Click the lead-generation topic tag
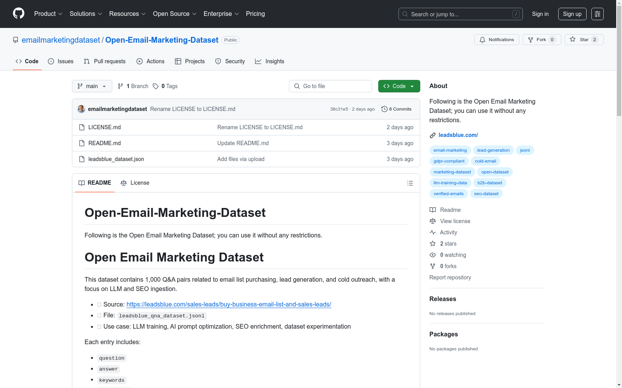622x388 pixels. (x=493, y=150)
